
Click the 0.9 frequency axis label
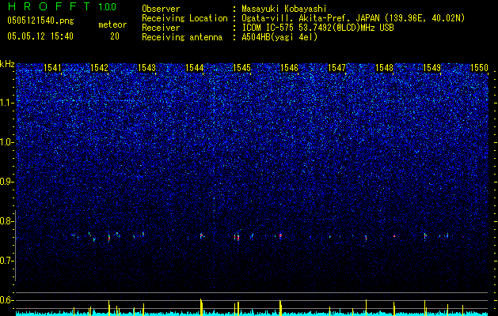7,182
